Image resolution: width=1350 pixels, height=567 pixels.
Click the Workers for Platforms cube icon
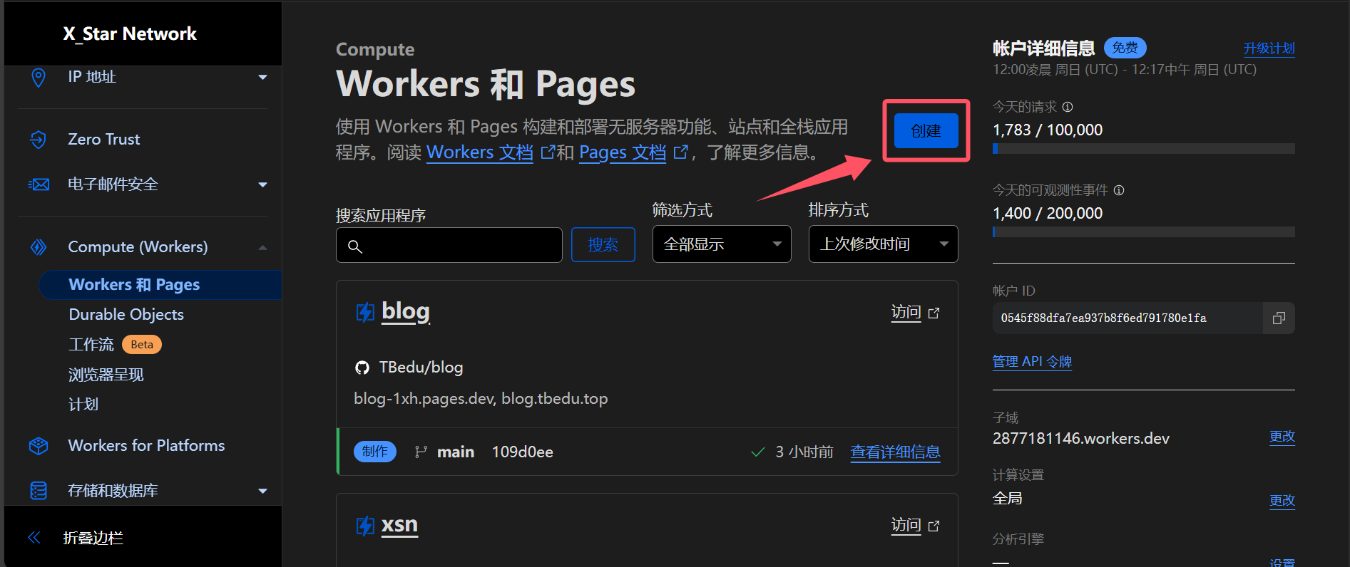(x=39, y=446)
